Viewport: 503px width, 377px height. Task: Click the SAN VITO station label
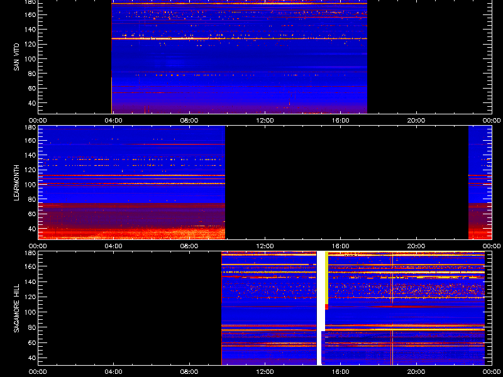(x=16, y=57)
